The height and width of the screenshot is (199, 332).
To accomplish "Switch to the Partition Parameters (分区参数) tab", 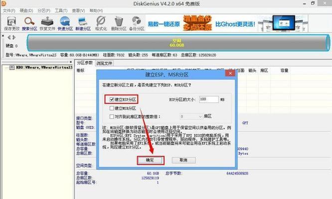I will pos(85,63).
